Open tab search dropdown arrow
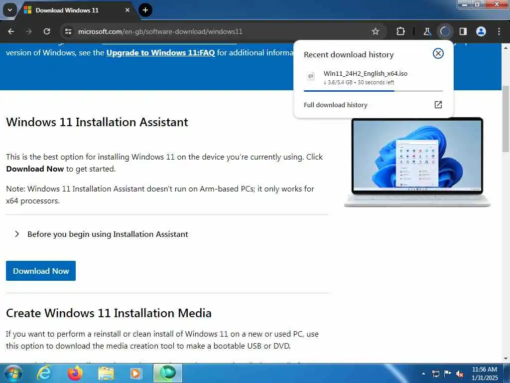This screenshot has width=510, height=383. pos(10,10)
